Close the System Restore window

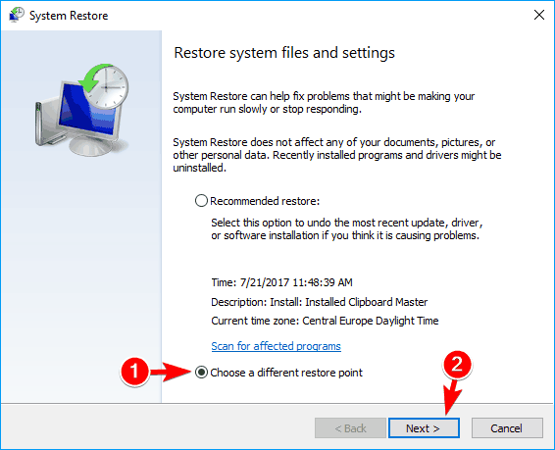coord(539,15)
